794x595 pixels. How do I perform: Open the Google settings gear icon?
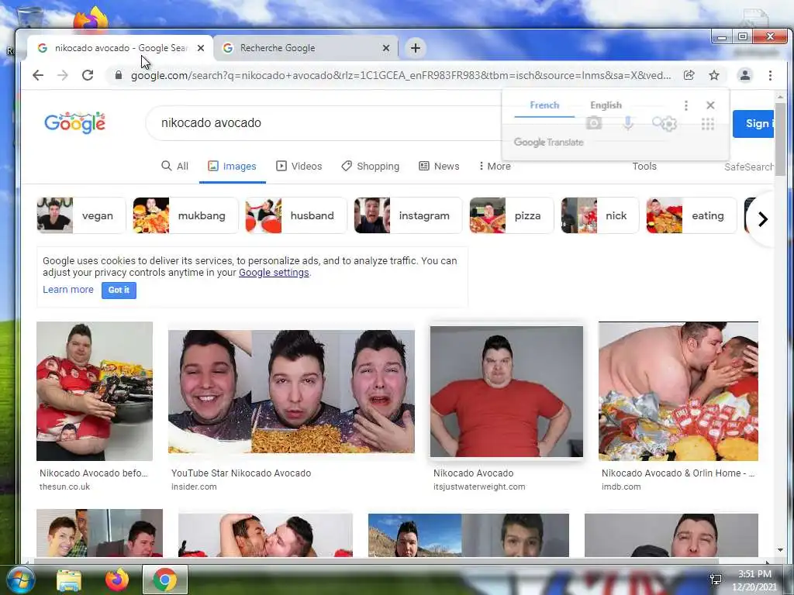(669, 123)
